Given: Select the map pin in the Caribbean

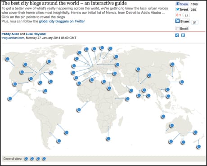Looking at the screenshot, I should pos(45,91).
